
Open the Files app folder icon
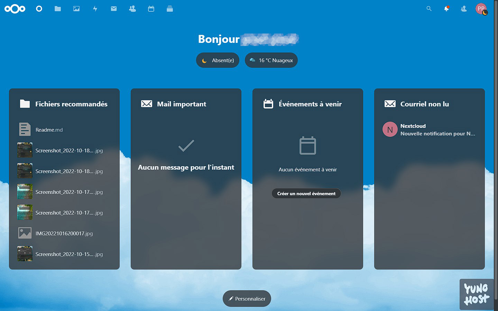(x=58, y=9)
